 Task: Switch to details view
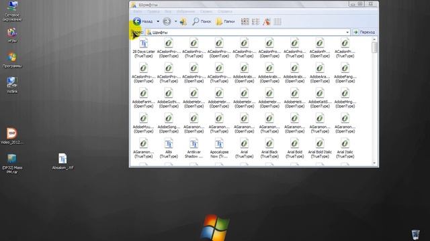[x=277, y=21]
